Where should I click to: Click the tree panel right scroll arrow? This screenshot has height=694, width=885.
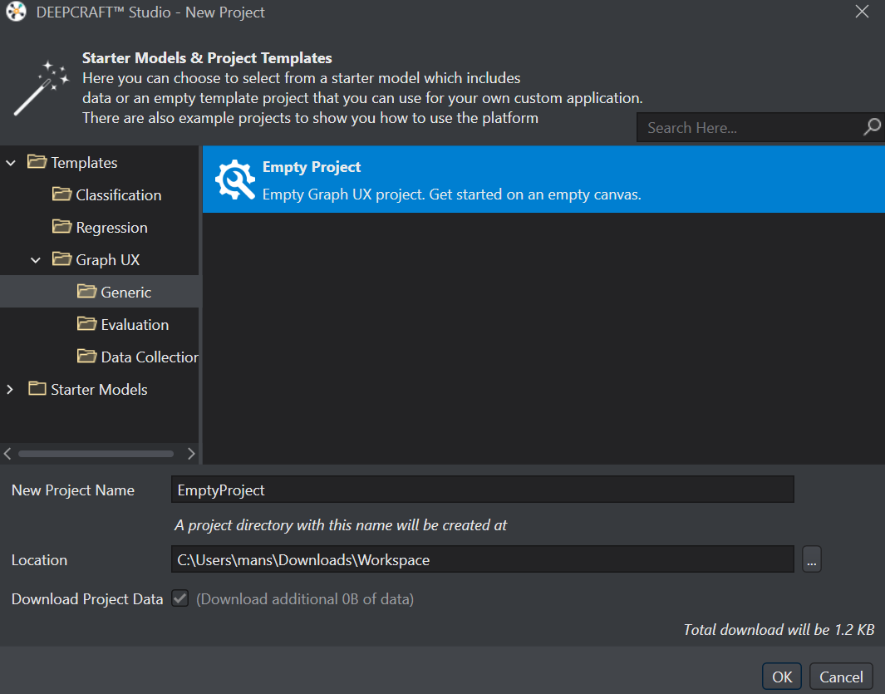coord(191,454)
